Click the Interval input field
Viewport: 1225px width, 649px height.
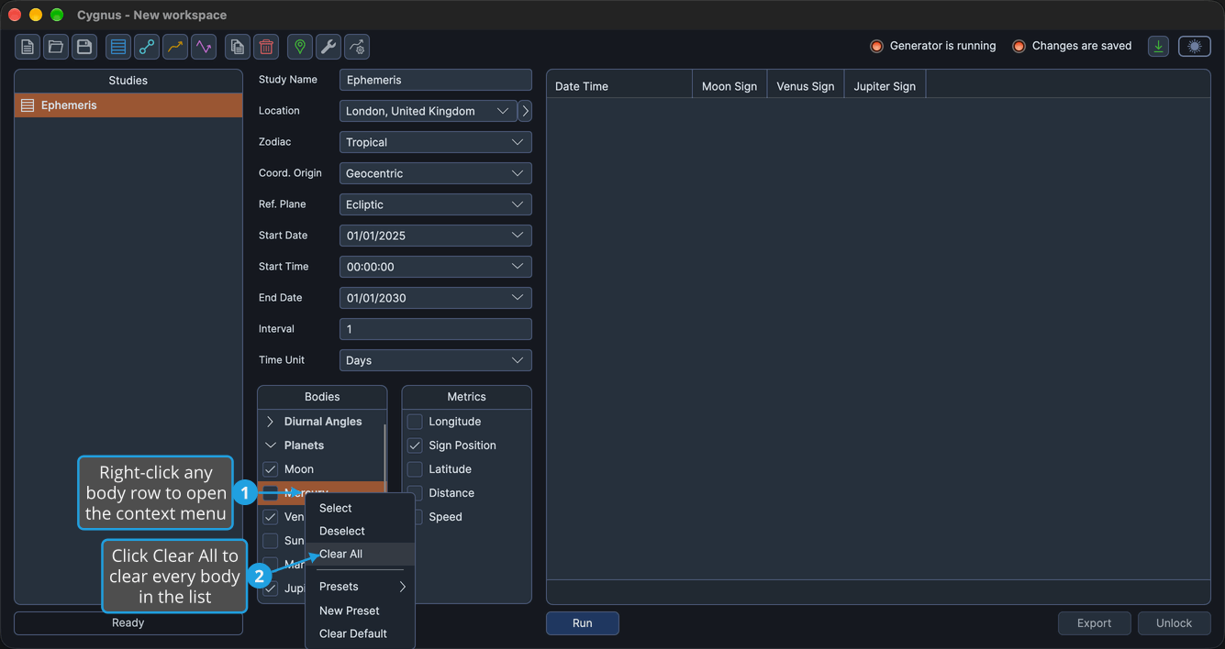(x=435, y=329)
